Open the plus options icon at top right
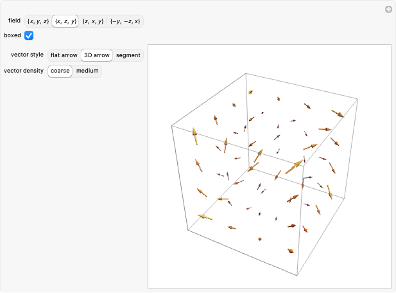Viewport: 396px width, 293px height. [388, 10]
